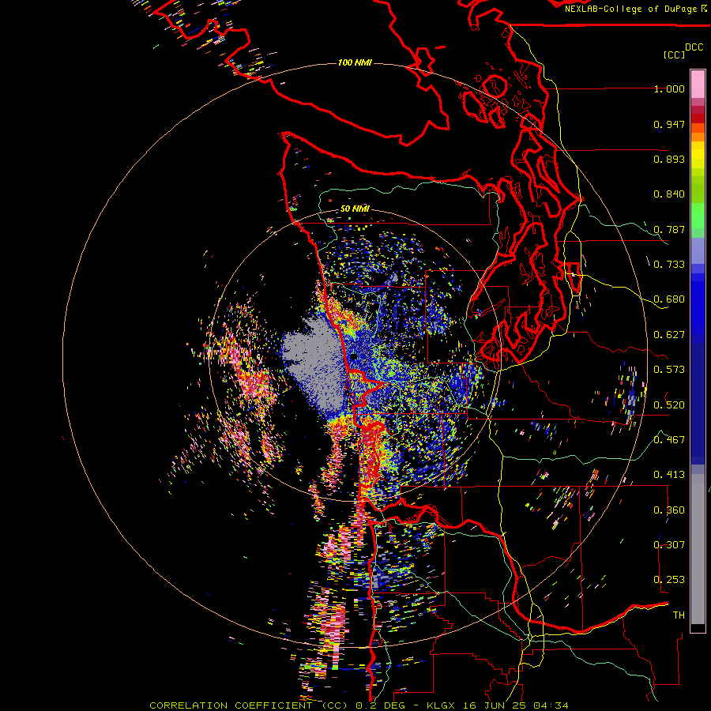Click the black radar site dot at center
Screen dimensions: 711x711
click(353, 357)
